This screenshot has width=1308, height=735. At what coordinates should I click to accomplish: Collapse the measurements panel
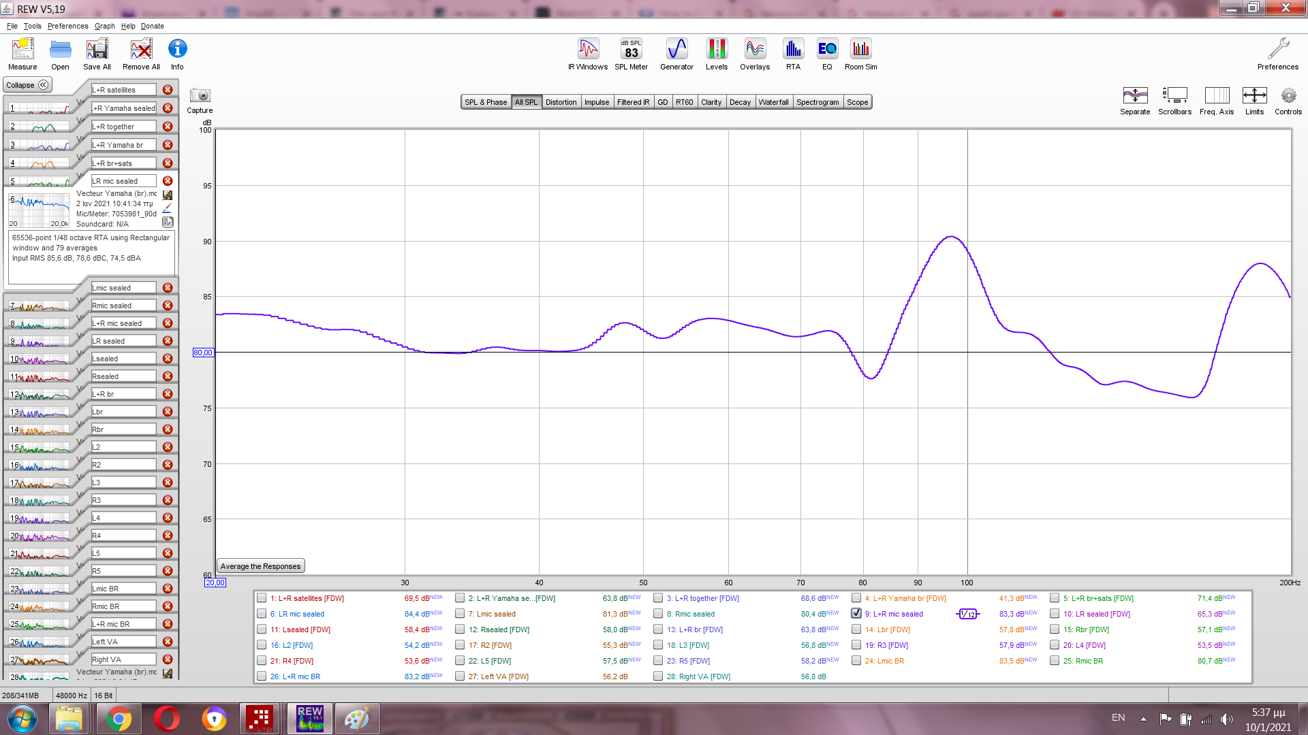[x=27, y=85]
